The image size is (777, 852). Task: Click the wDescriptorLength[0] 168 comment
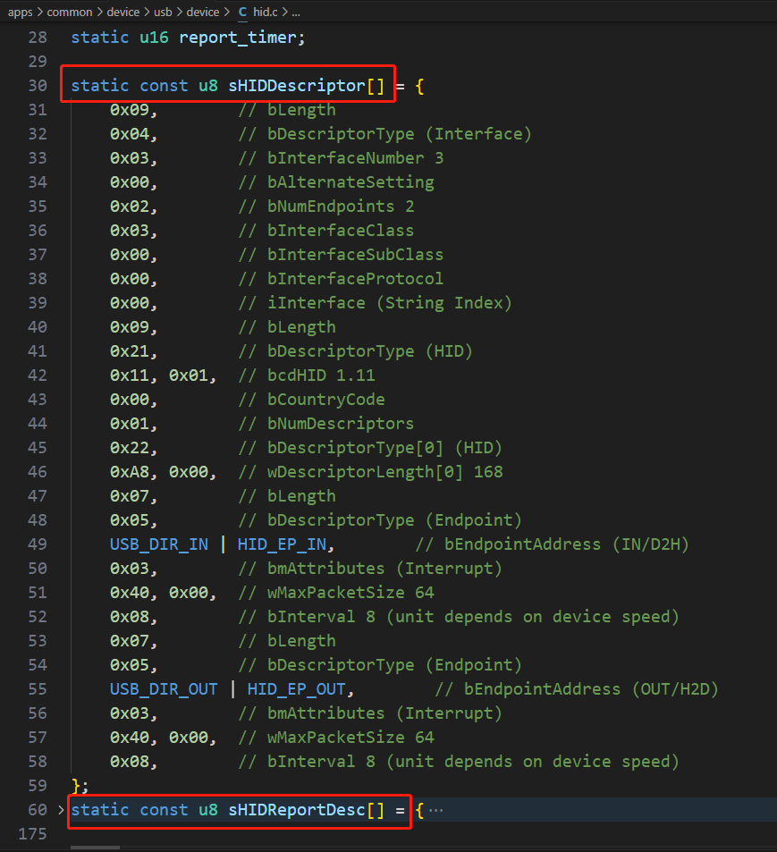click(x=370, y=472)
